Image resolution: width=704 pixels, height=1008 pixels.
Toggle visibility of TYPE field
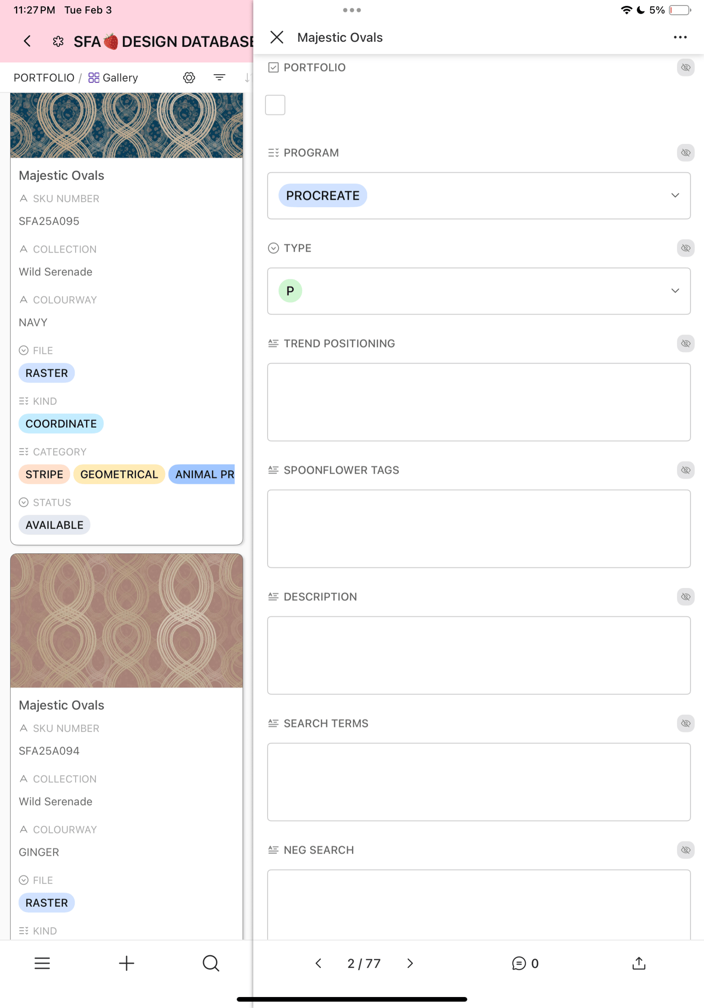686,248
